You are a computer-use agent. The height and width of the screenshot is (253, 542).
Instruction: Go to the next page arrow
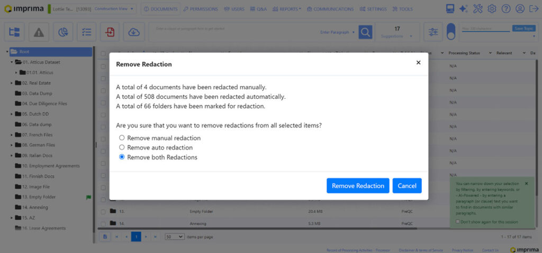click(x=146, y=237)
